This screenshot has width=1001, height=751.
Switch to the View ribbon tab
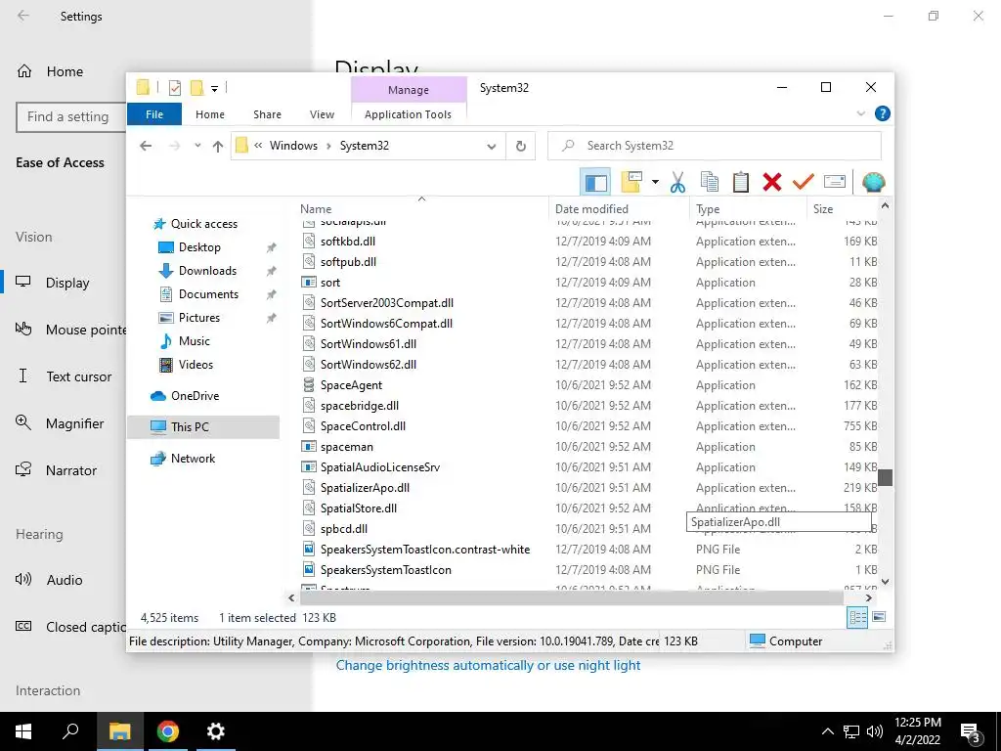click(322, 114)
